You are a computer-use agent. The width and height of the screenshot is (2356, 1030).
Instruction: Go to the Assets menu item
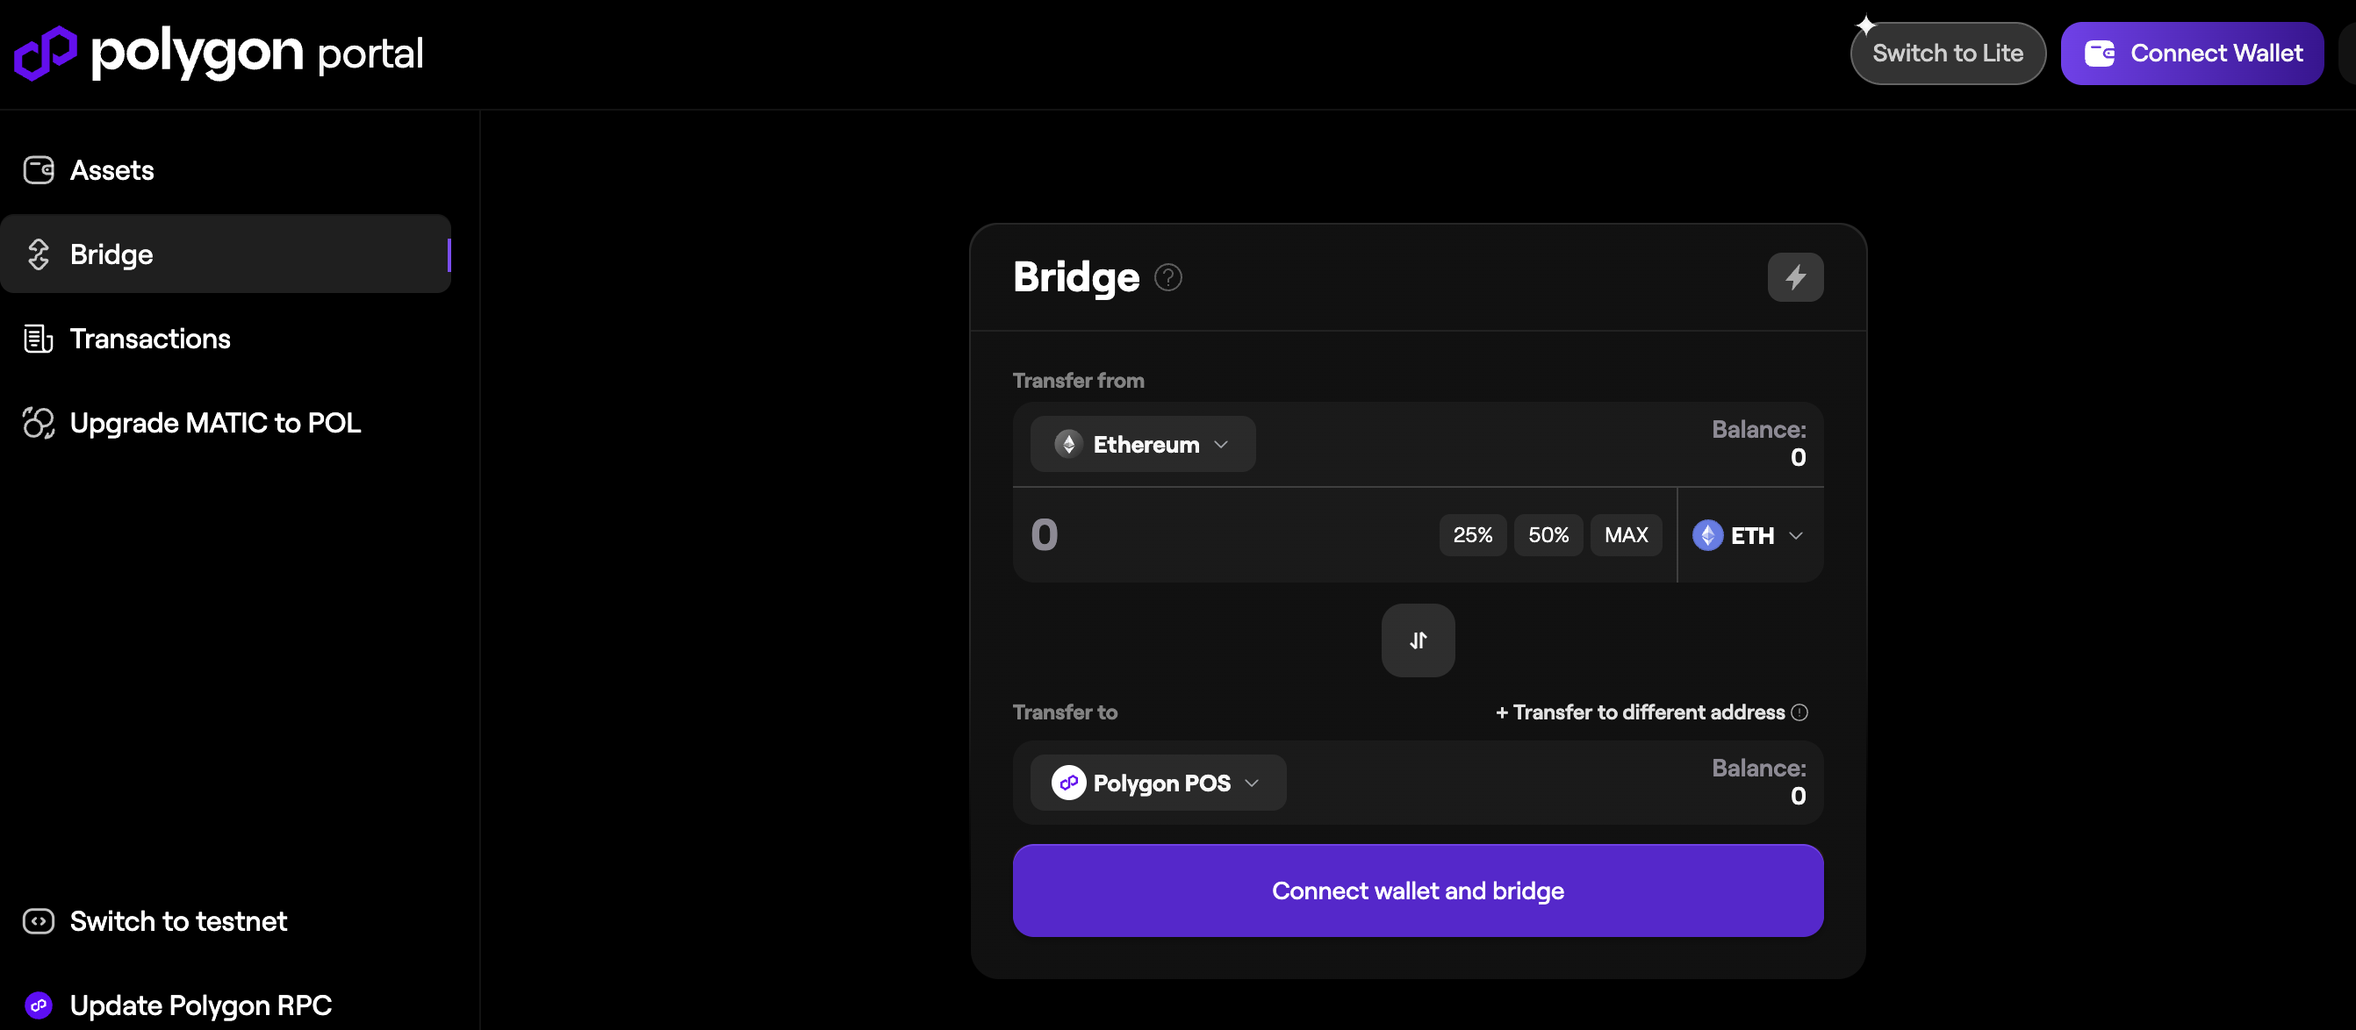[111, 170]
